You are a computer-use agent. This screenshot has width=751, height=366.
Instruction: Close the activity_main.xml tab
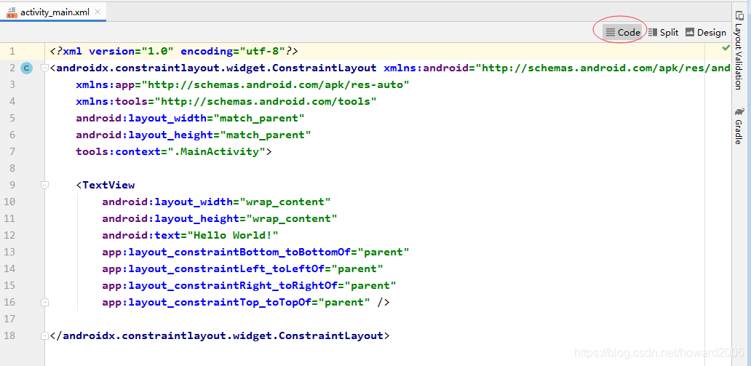[x=98, y=12]
